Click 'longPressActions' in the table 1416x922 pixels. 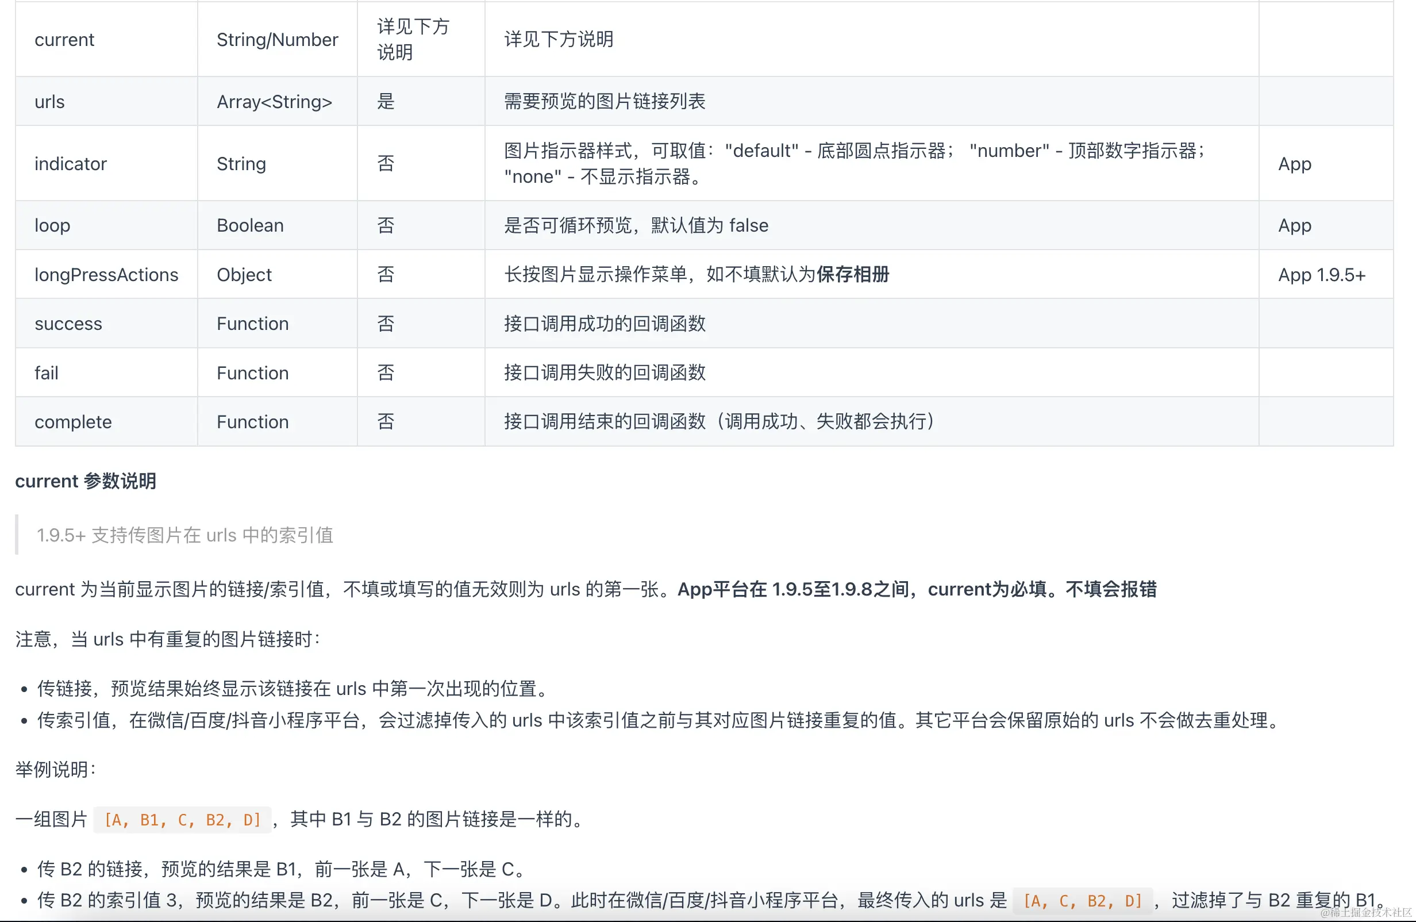tap(106, 274)
